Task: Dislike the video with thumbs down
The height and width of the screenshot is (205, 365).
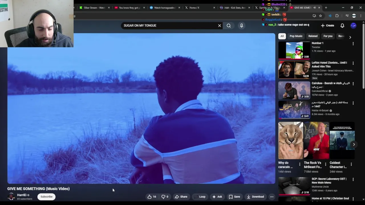Action: [165, 197]
